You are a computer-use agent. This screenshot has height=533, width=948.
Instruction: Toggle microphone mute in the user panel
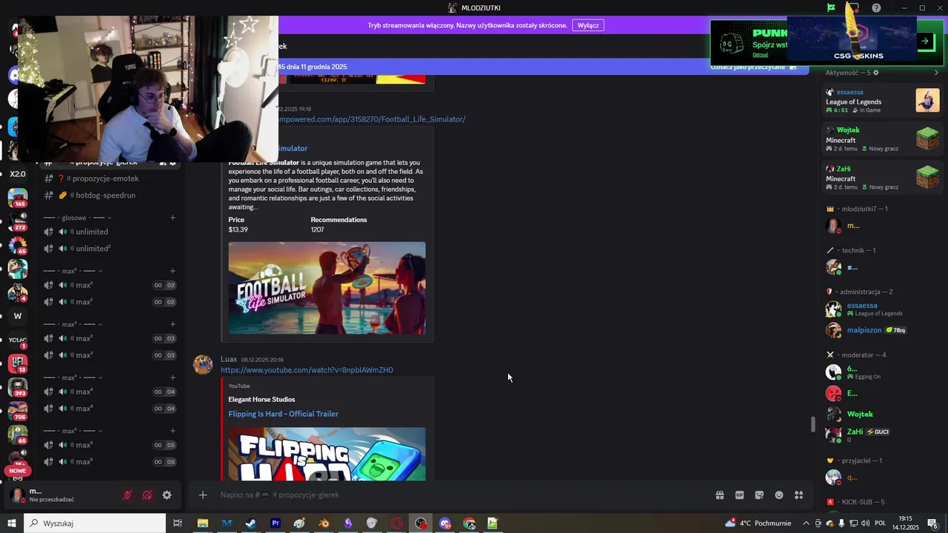pos(127,495)
